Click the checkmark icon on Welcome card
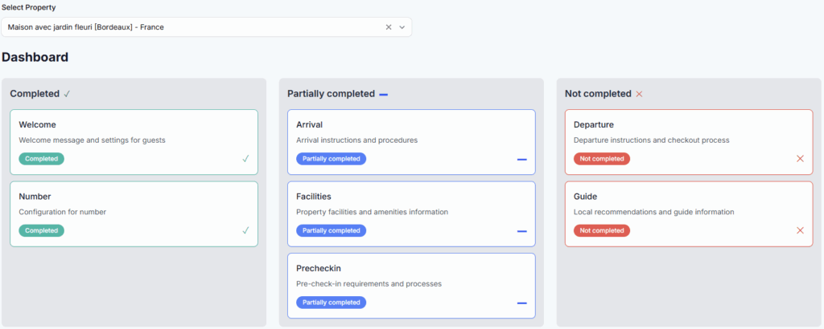Image resolution: width=824 pixels, height=329 pixels. coord(246,159)
